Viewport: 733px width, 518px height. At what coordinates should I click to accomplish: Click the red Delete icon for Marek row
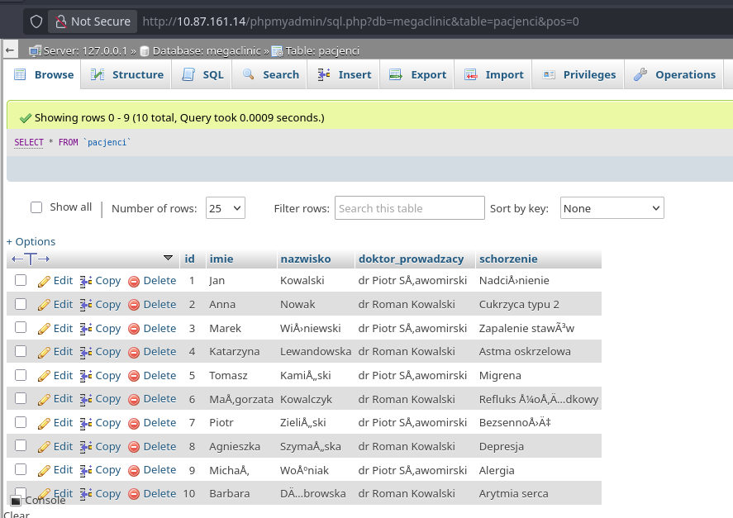134,329
